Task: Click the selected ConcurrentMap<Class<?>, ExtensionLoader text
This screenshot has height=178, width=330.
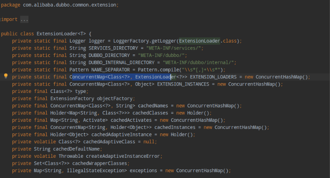Action: [121, 77]
